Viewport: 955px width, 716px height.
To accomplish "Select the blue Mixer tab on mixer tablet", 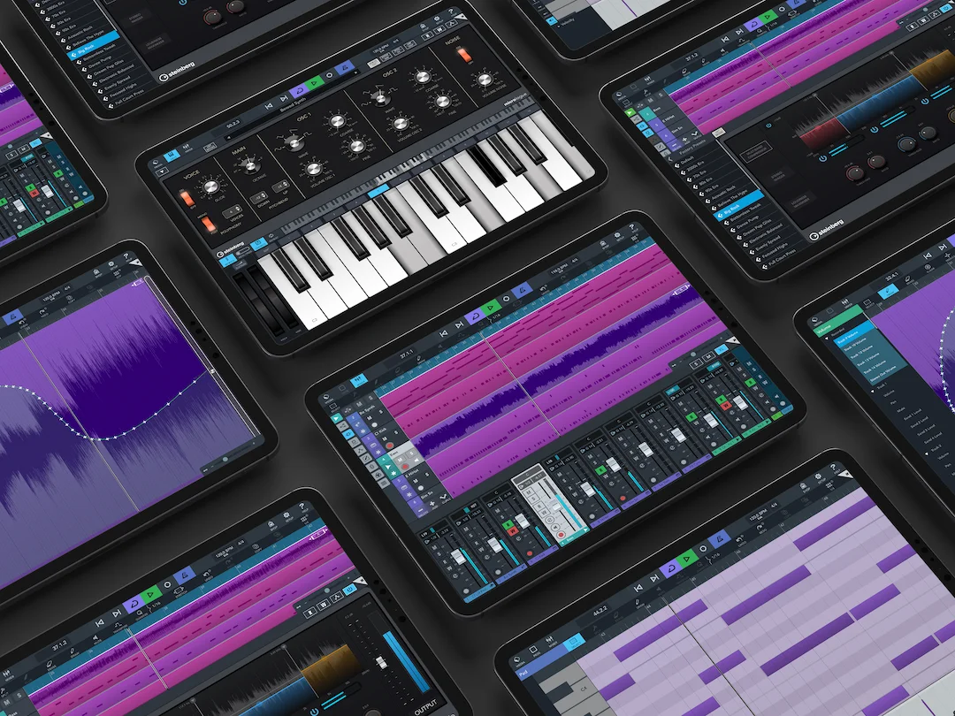I will [x=359, y=380].
